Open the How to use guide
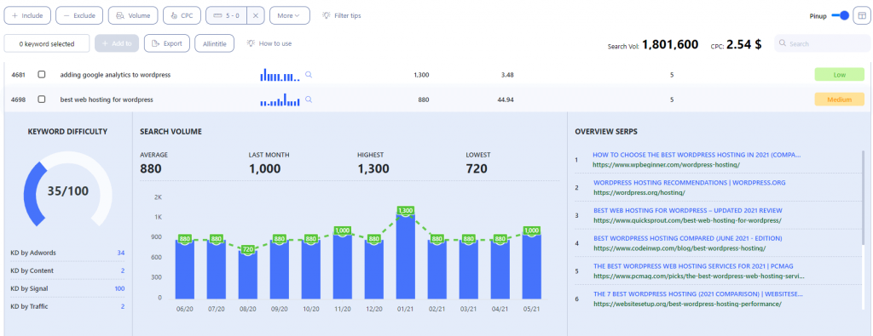This screenshot has width=873, height=336. click(269, 43)
